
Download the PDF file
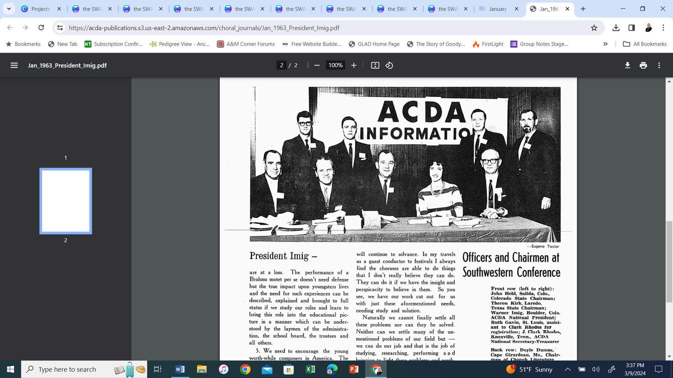click(x=627, y=65)
